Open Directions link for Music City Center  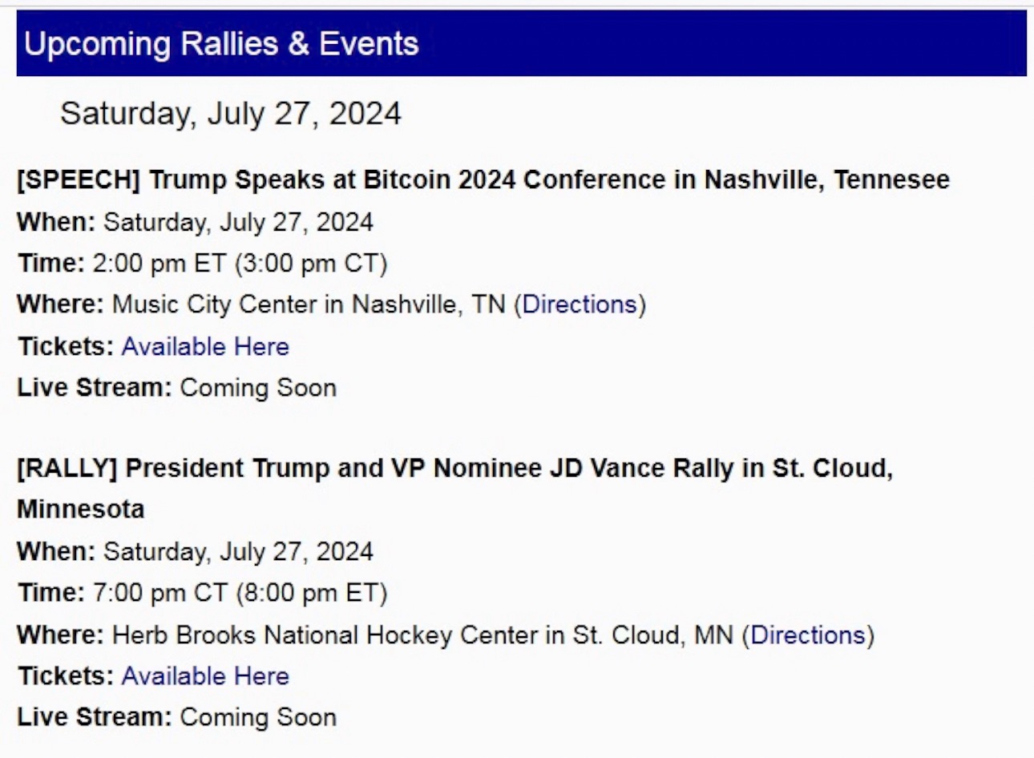click(x=579, y=305)
